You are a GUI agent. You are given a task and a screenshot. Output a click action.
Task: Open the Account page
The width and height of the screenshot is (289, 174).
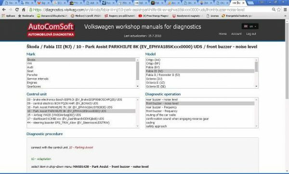[x=236, y=34]
